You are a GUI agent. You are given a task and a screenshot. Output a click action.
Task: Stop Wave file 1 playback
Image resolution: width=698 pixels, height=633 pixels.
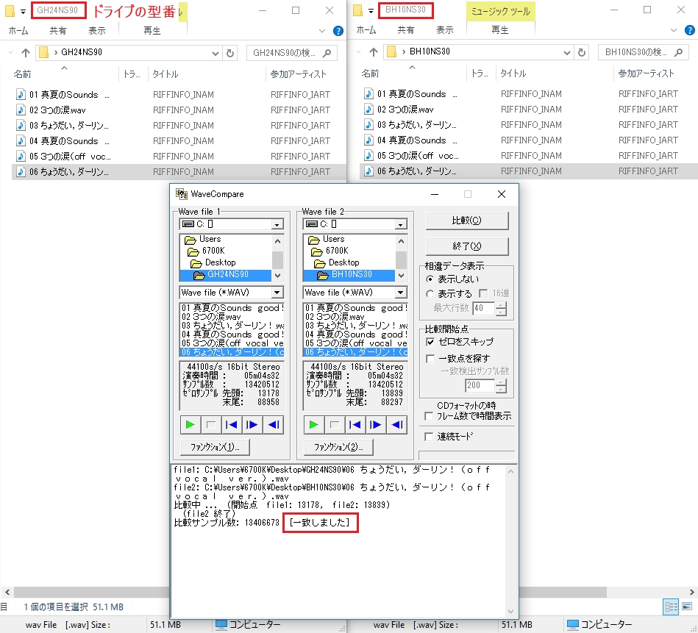point(211,425)
